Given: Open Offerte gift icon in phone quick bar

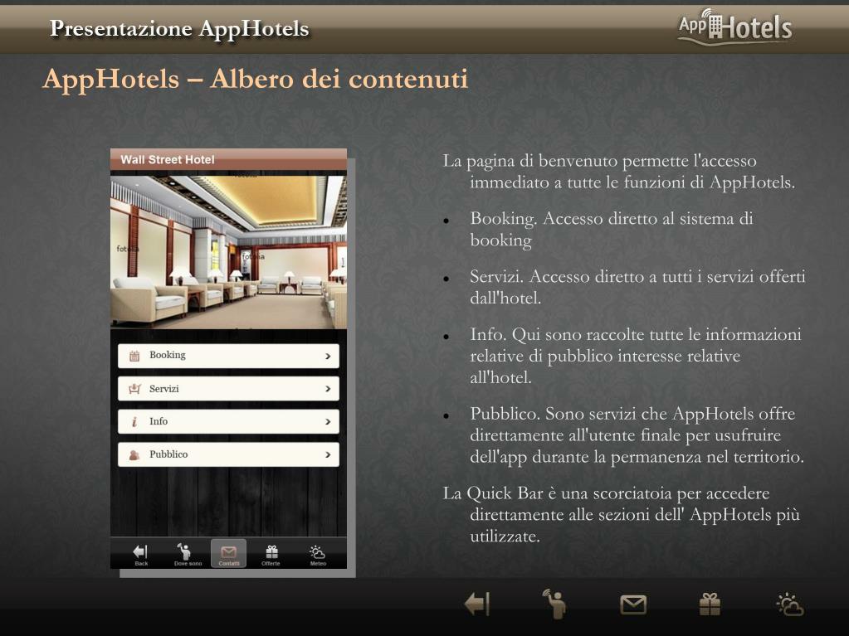Looking at the screenshot, I should pyautogui.click(x=271, y=554).
